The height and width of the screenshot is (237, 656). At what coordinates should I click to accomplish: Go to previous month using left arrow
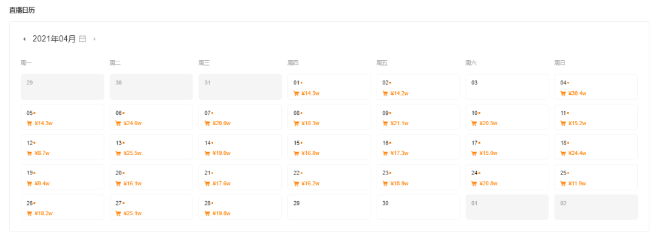pos(24,39)
